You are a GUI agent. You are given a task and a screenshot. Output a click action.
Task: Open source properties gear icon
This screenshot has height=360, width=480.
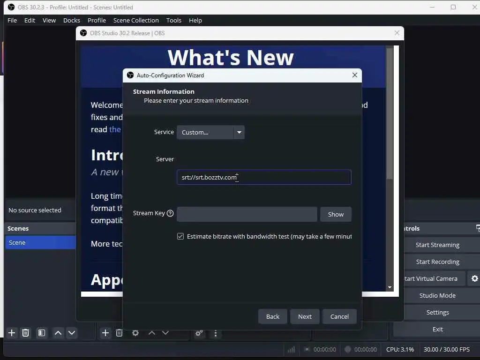tap(135, 333)
